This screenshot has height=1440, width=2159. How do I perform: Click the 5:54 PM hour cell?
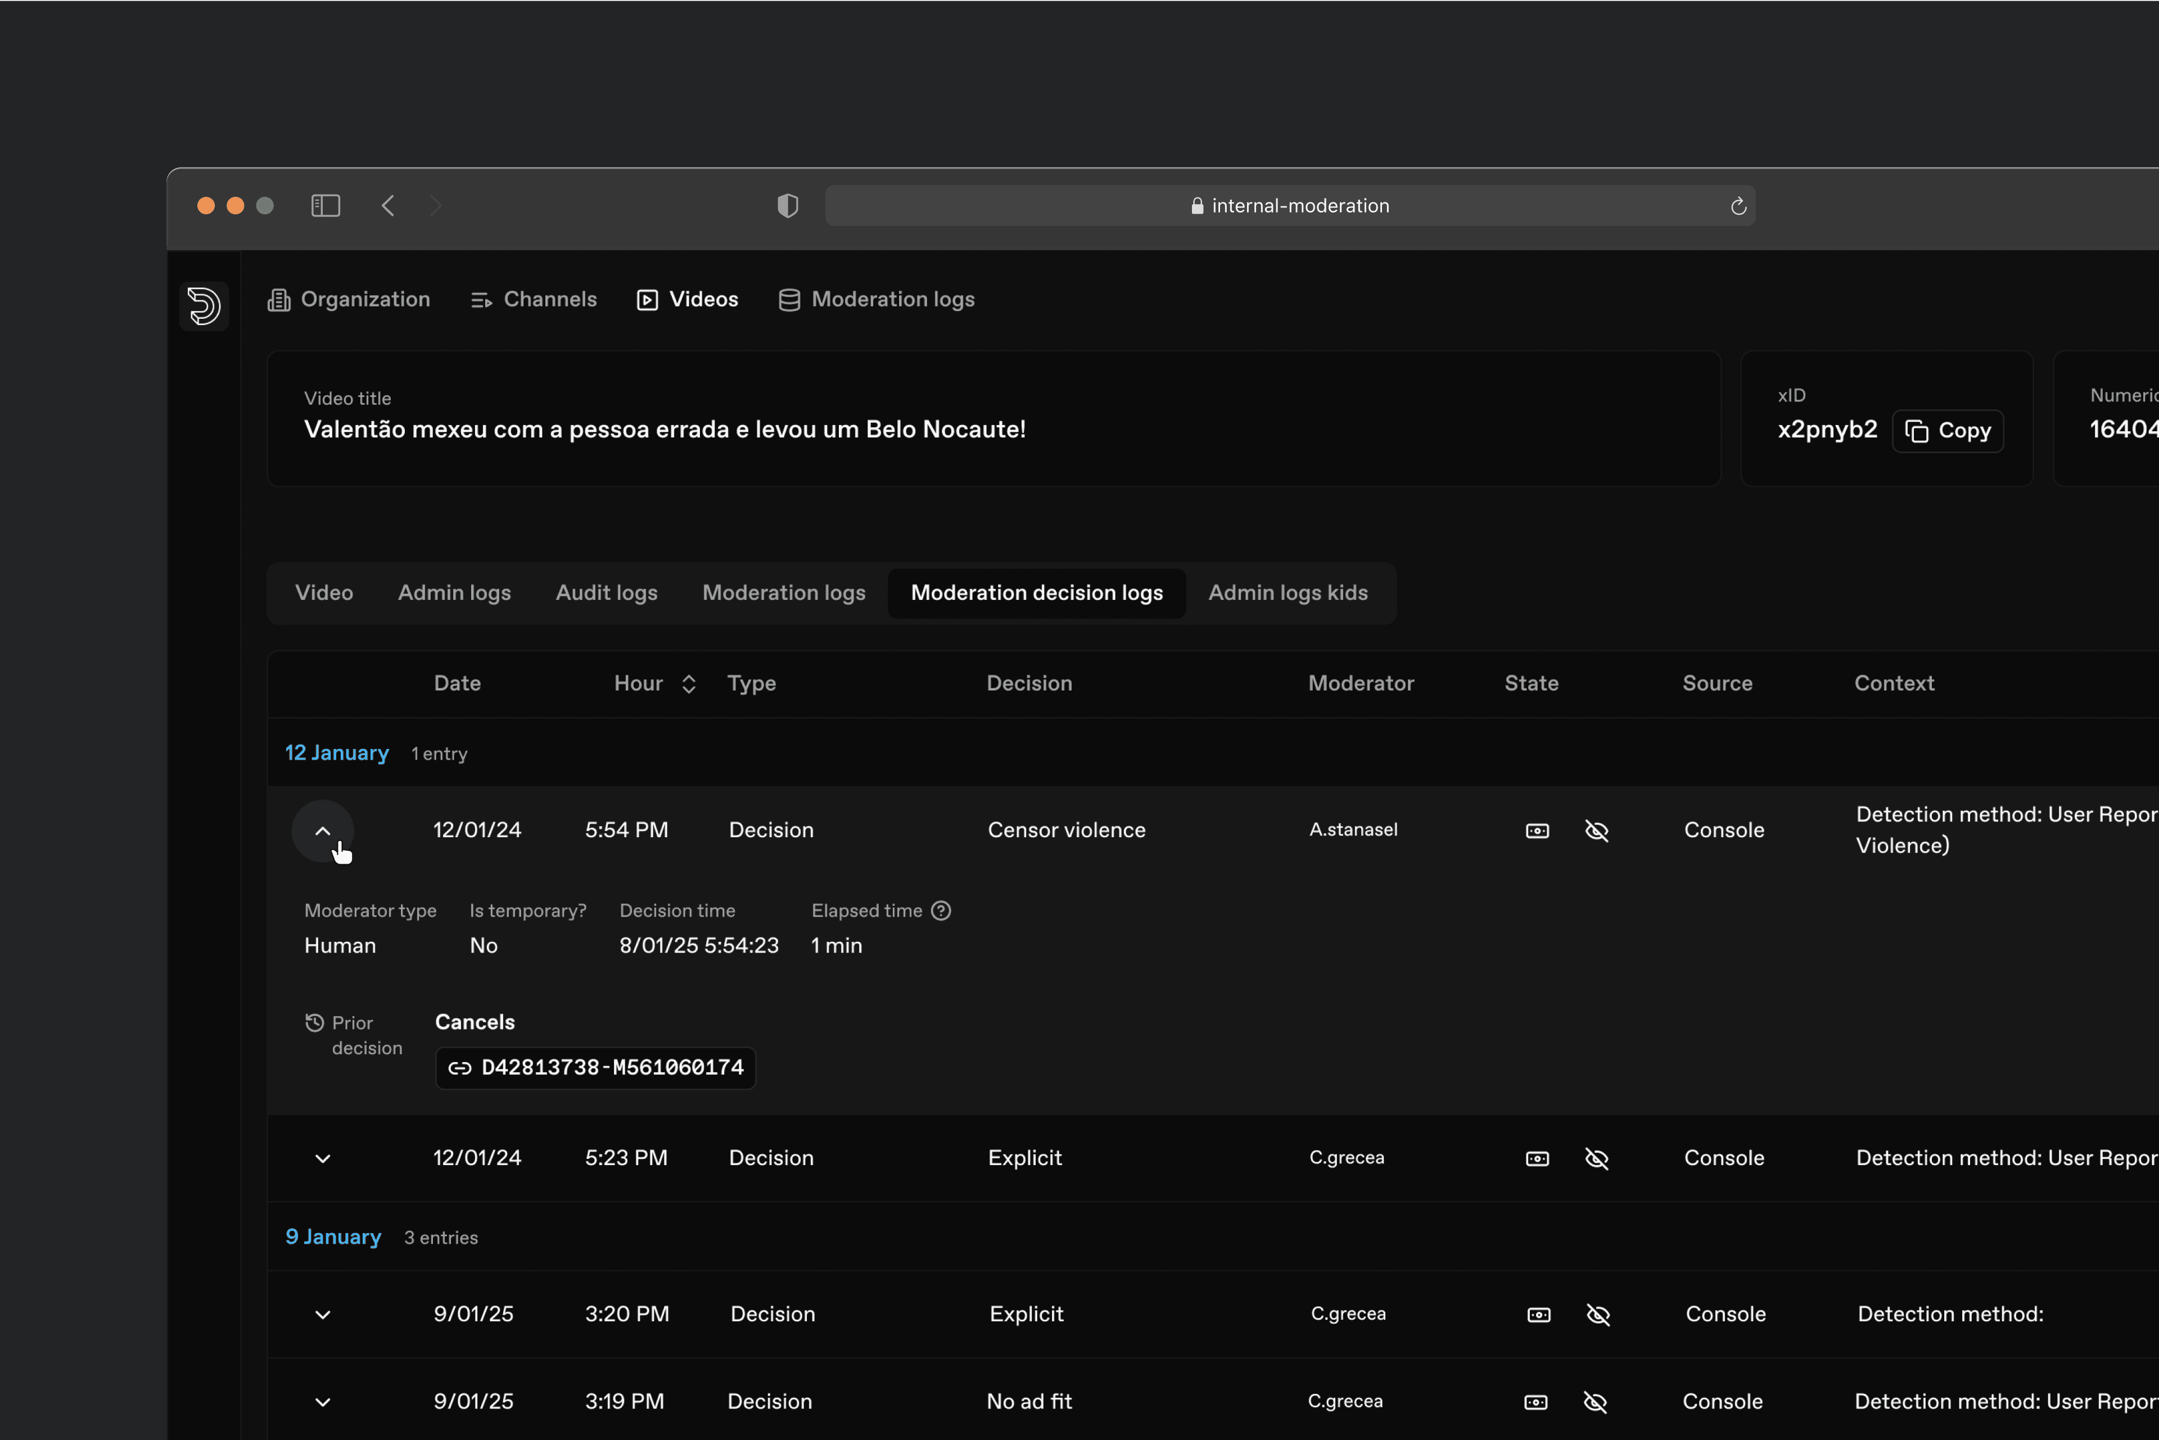[x=626, y=830]
